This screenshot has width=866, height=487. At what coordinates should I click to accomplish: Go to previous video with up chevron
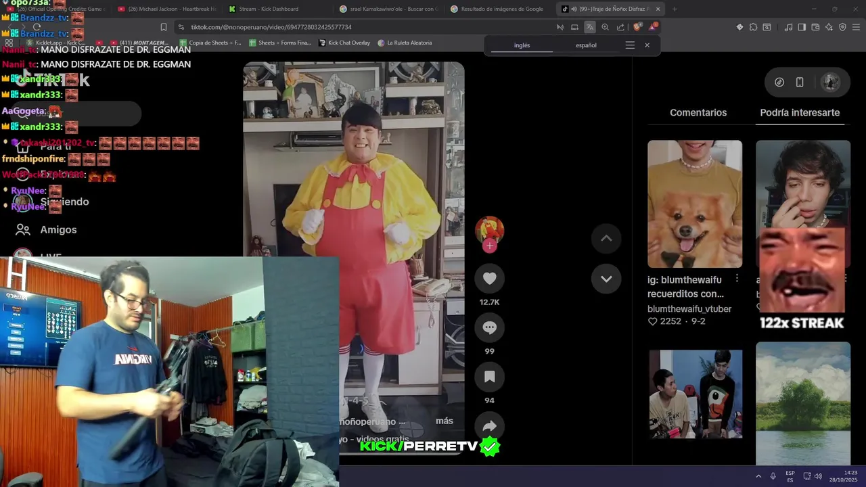(606, 238)
